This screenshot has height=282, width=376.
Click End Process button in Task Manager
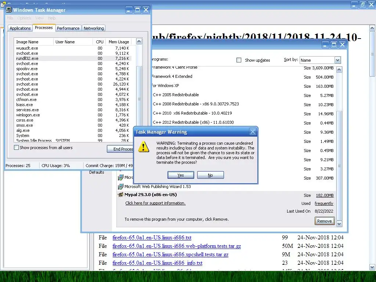121,149
